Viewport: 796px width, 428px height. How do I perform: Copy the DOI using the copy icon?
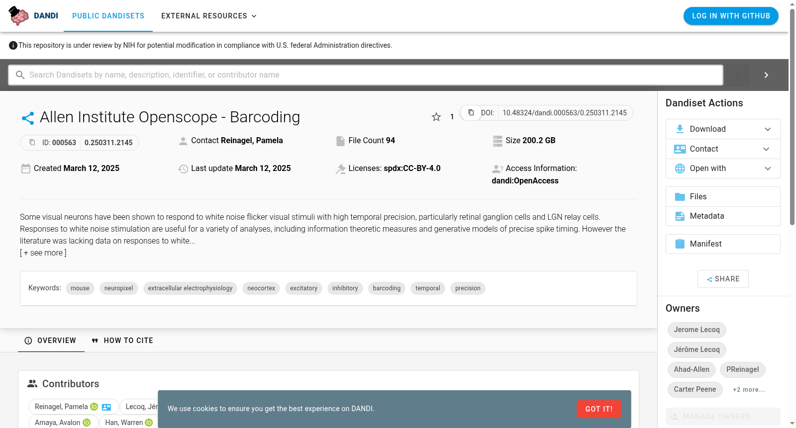pyautogui.click(x=471, y=113)
